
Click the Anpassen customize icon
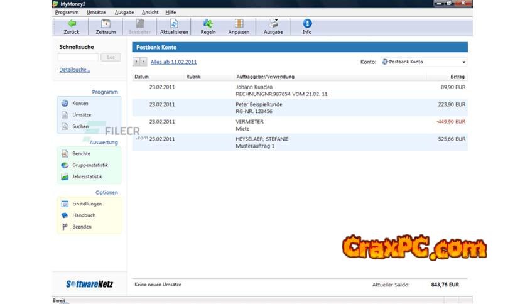(239, 24)
